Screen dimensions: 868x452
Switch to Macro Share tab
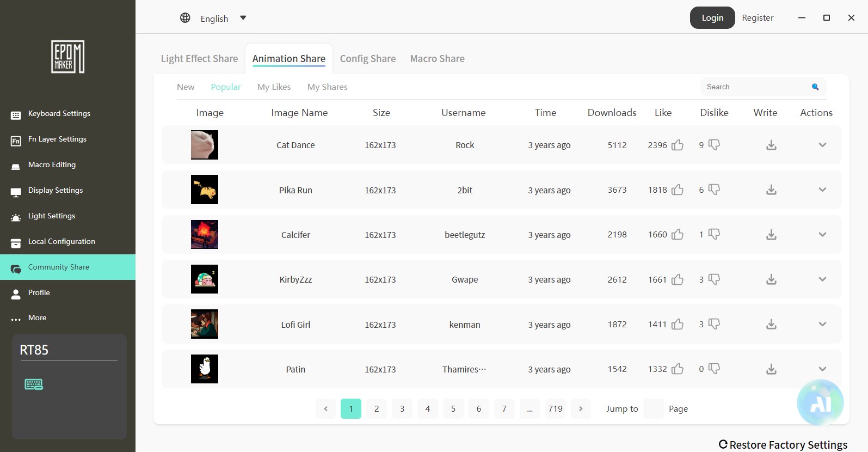[x=438, y=58]
